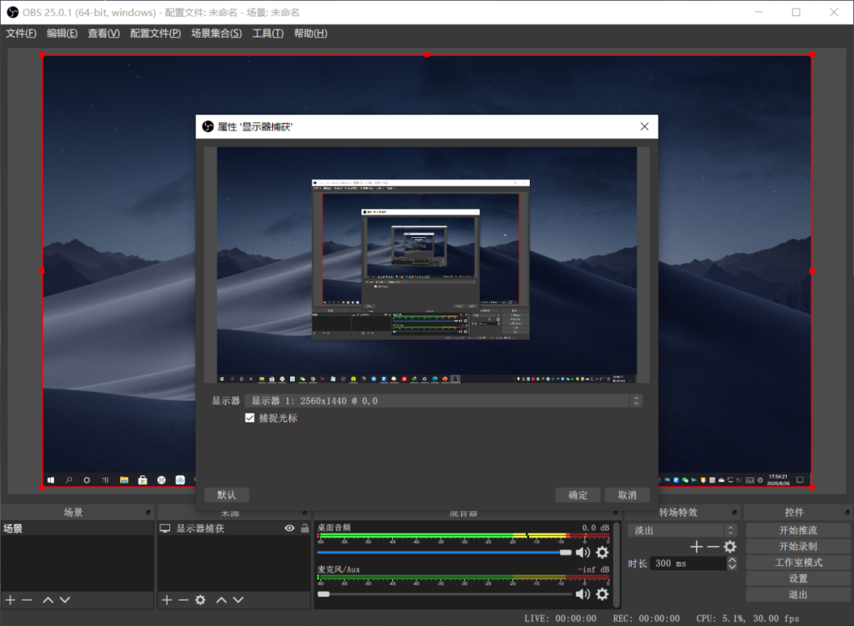854x626 pixels.
Task: Open the 桌面音频 settings gear
Action: pyautogui.click(x=602, y=552)
